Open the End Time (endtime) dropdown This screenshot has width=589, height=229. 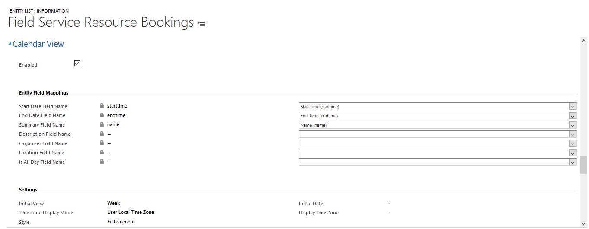(438, 116)
